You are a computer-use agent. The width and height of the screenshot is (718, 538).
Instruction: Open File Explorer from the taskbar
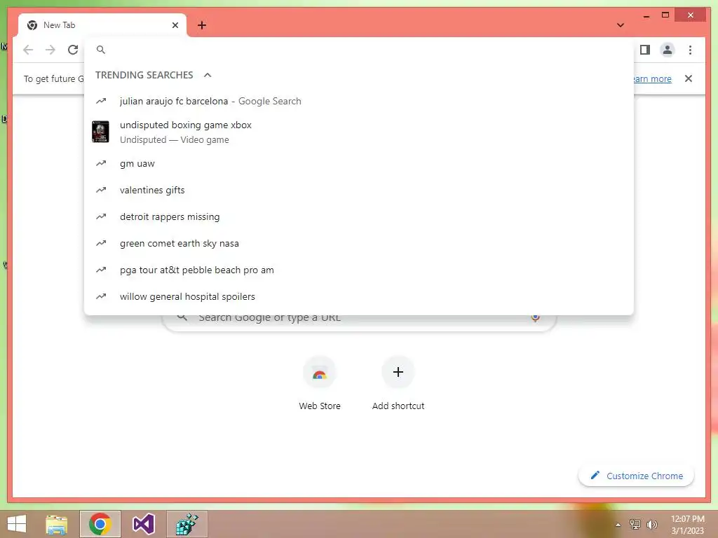click(x=57, y=524)
